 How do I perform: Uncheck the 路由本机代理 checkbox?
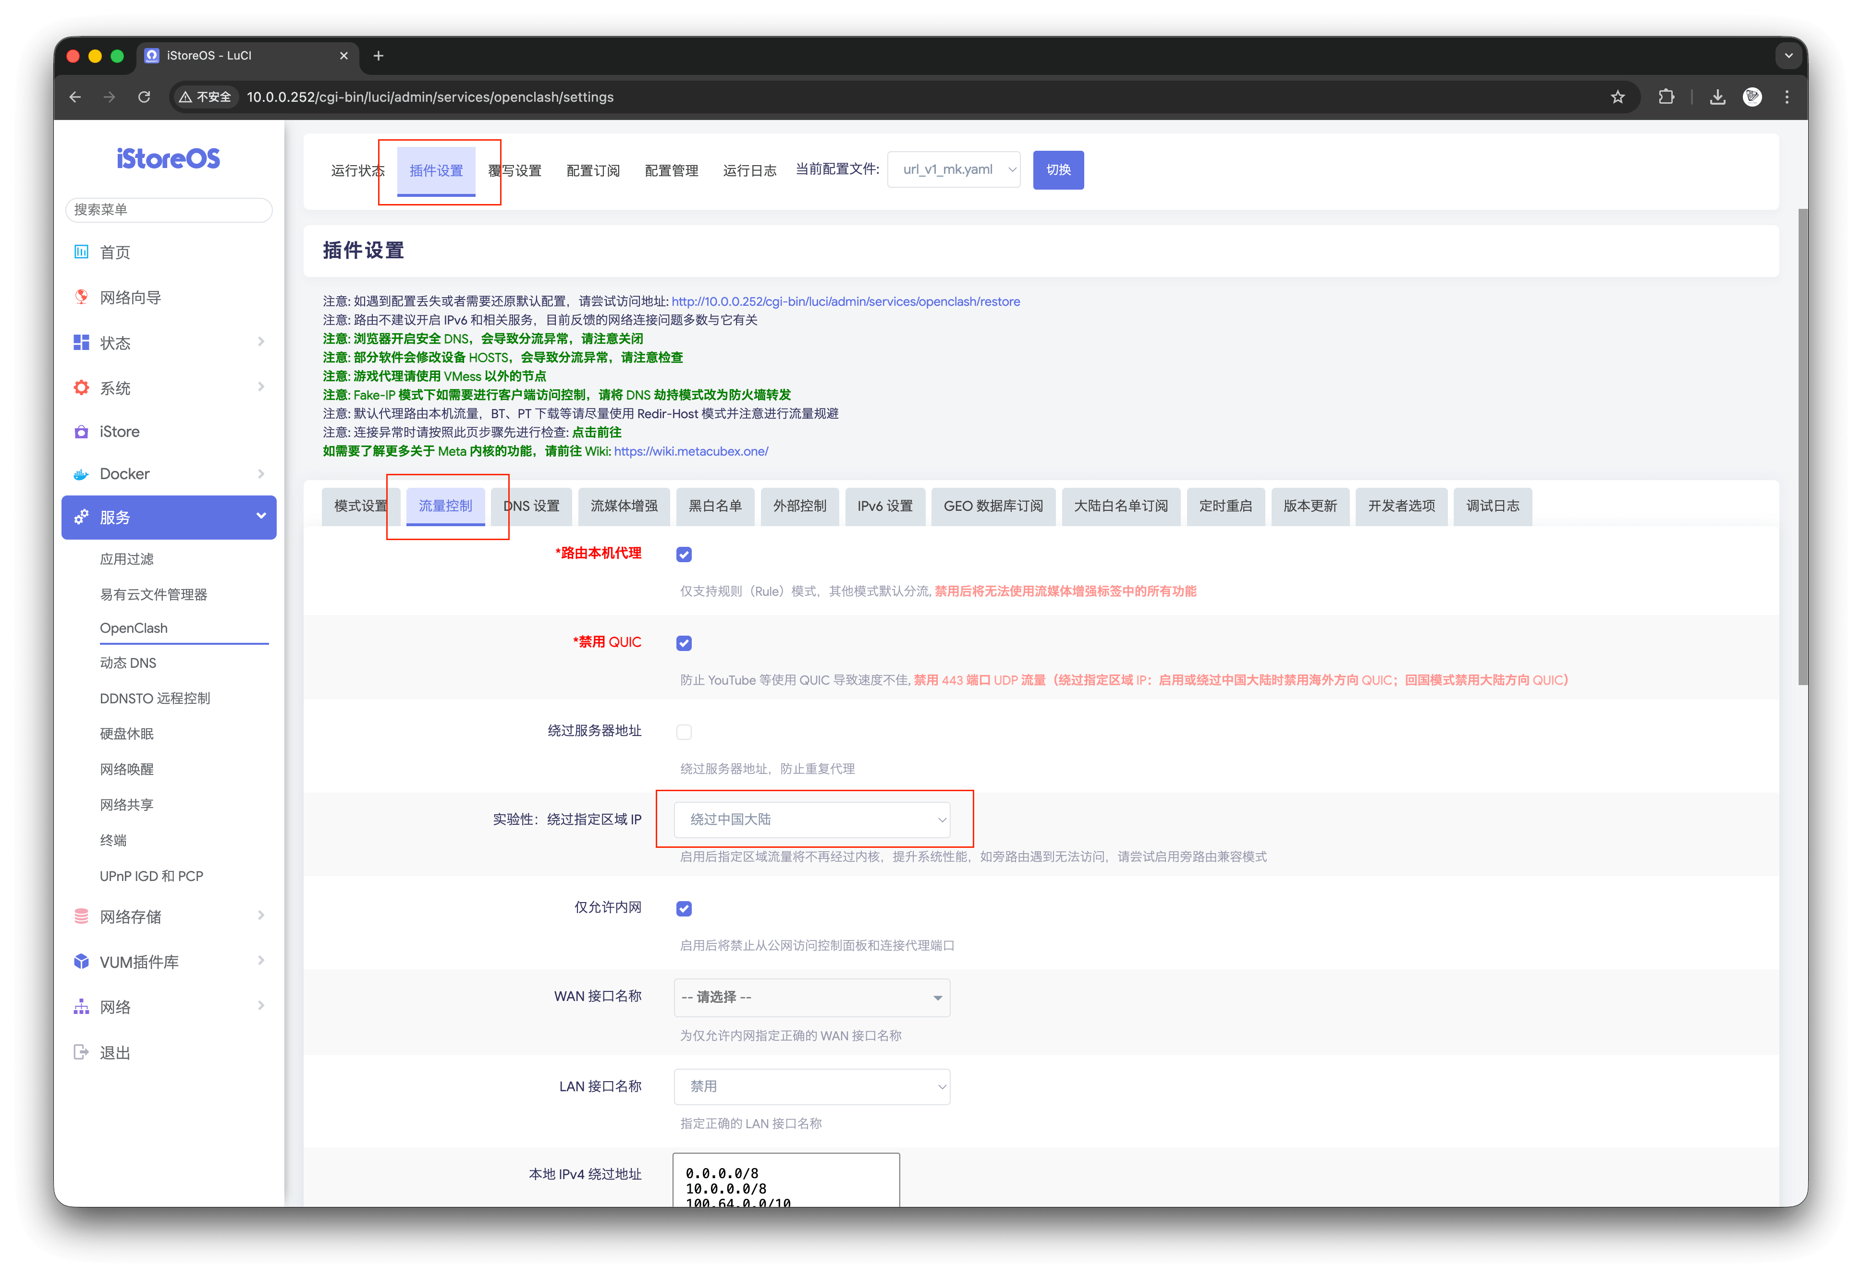click(684, 554)
